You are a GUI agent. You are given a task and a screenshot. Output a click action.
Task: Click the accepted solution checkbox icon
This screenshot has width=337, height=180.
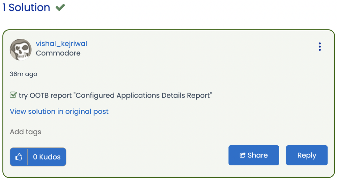pyautogui.click(x=13, y=95)
